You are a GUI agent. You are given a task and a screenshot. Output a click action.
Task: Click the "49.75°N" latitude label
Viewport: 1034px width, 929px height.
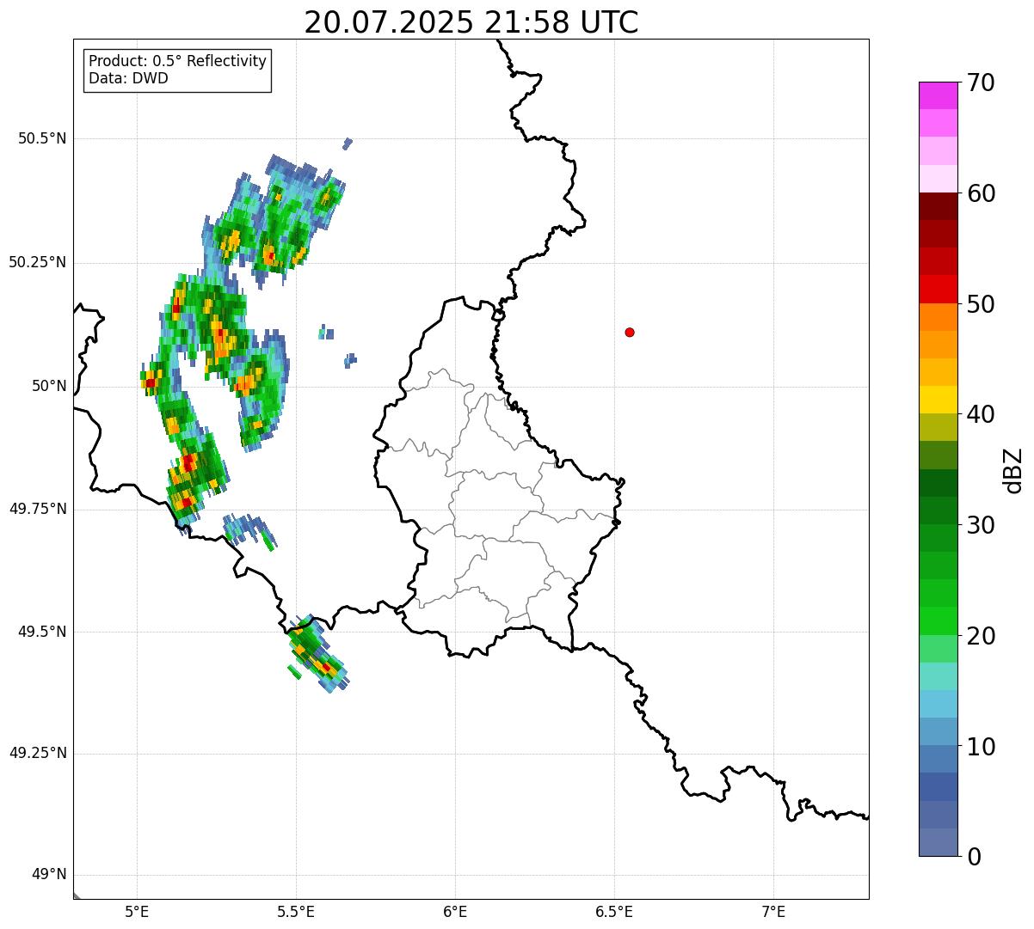pos(38,509)
